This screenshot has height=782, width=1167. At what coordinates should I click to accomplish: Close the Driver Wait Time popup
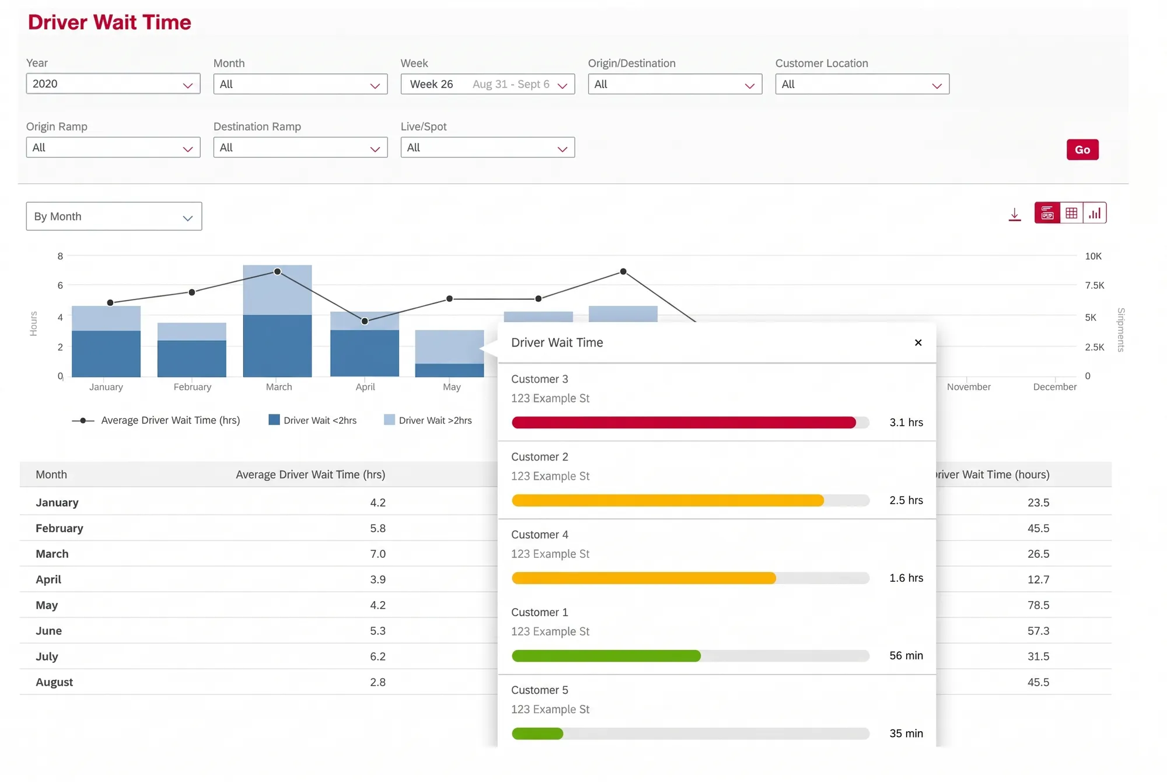pos(918,343)
